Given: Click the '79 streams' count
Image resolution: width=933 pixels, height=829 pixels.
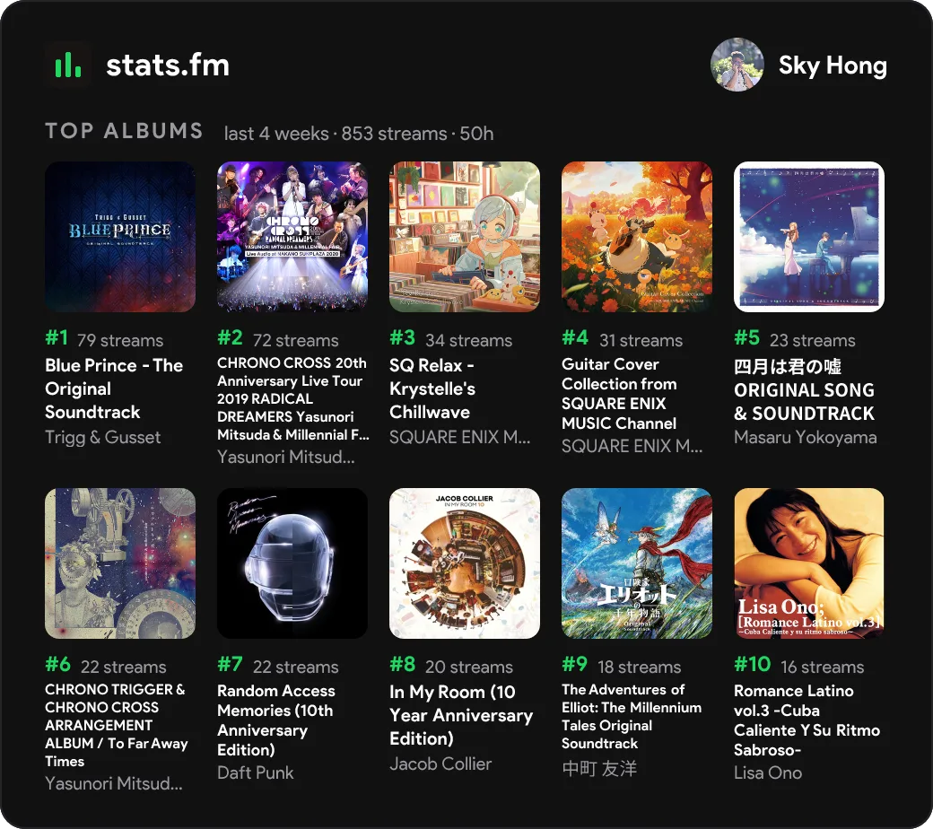Looking at the screenshot, I should click(x=120, y=340).
